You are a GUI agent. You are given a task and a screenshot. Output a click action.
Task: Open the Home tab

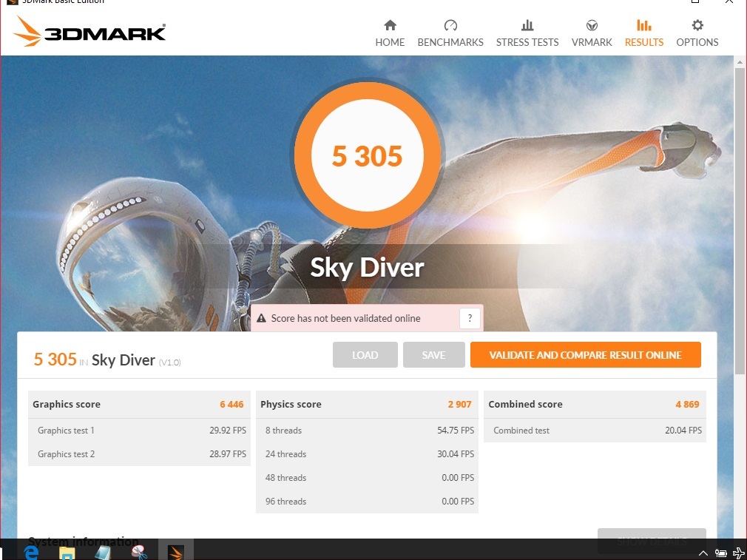[x=390, y=33]
